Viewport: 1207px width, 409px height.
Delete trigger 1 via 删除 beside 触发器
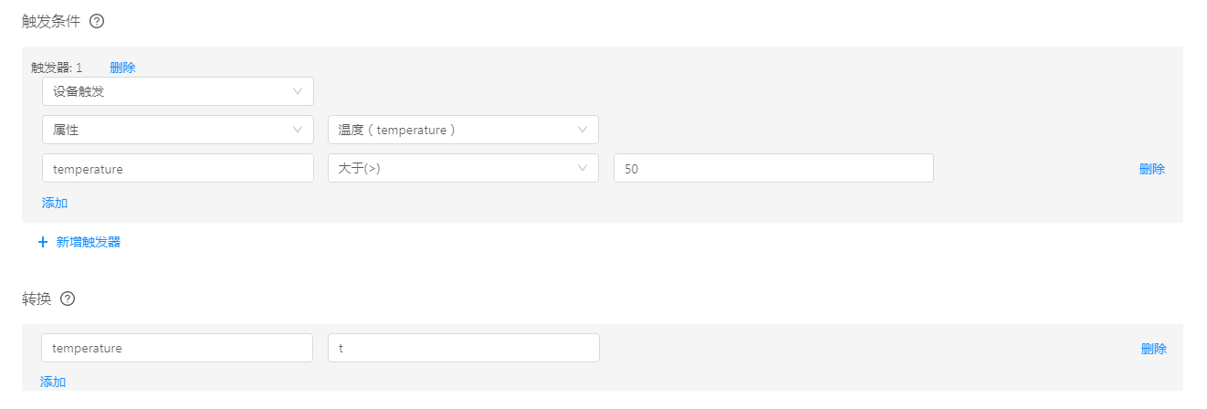pos(122,68)
